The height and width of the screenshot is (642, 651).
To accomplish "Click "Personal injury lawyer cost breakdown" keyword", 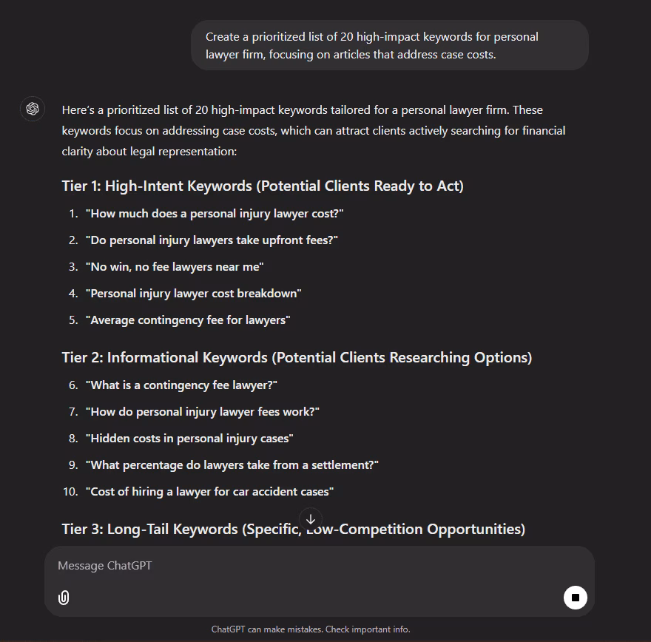I will (x=194, y=293).
